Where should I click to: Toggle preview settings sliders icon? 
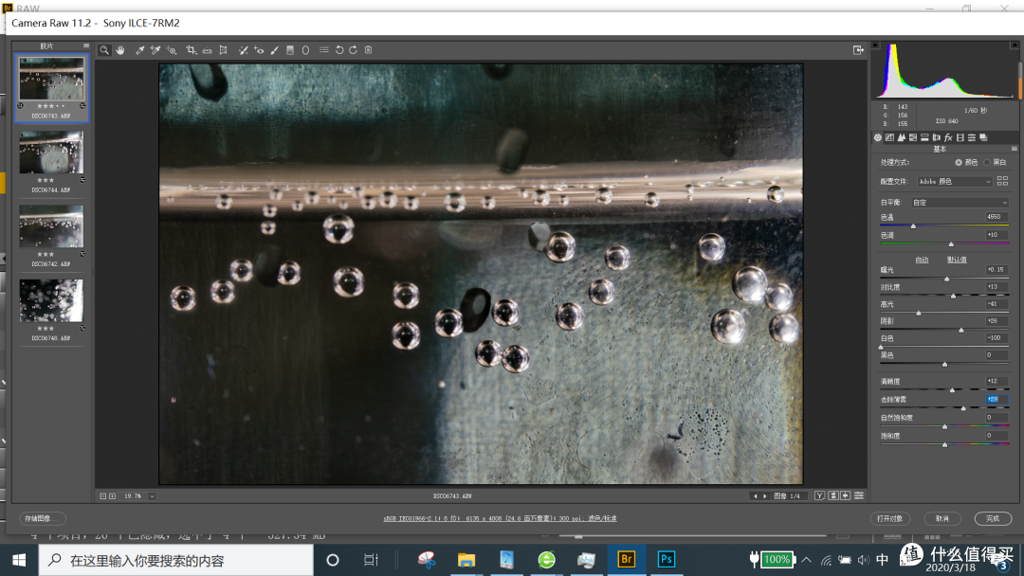tap(859, 495)
